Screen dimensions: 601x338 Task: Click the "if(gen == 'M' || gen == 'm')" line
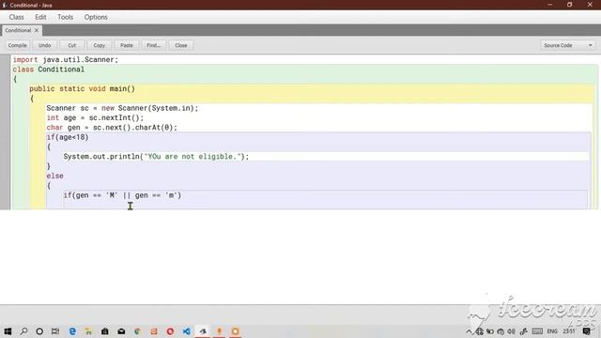pyautogui.click(x=122, y=195)
